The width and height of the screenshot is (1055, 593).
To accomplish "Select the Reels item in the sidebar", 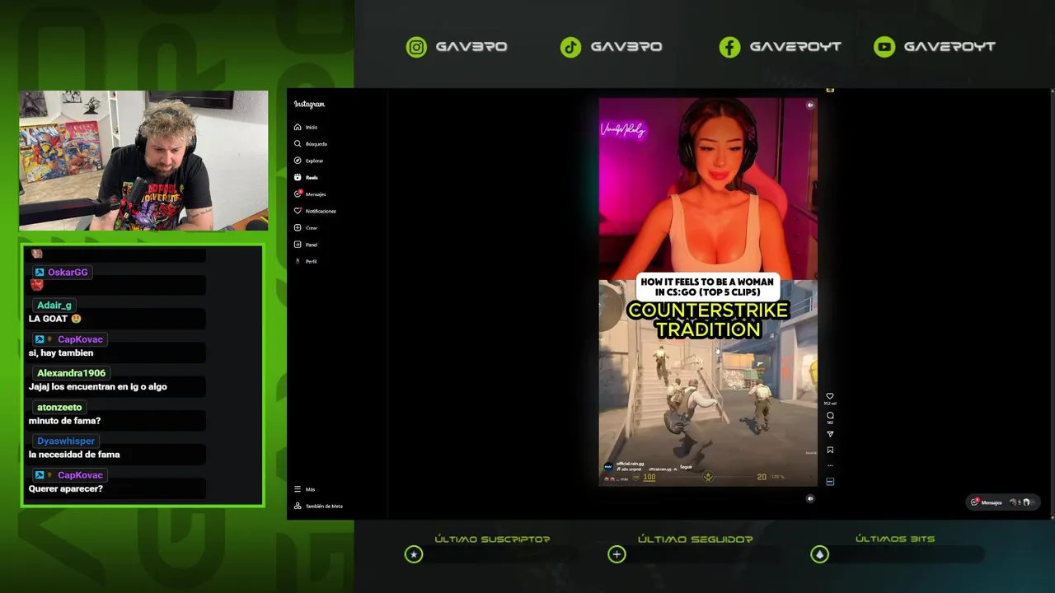I will coord(306,177).
